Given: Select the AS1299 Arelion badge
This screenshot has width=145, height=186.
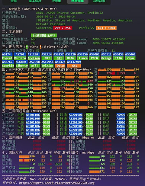Looking at the screenshot, I should (33, 56).
